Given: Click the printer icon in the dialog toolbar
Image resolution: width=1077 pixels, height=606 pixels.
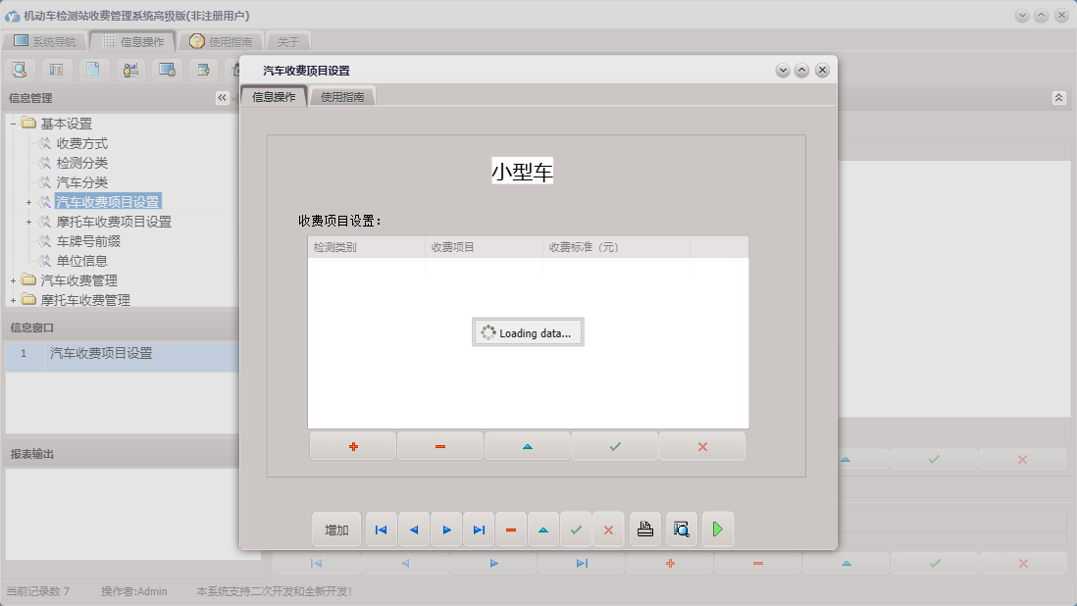Looking at the screenshot, I should [x=644, y=529].
